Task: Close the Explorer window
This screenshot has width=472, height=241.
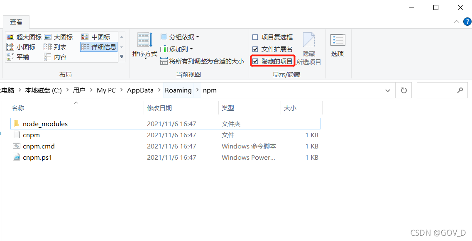Action: click(460, 7)
